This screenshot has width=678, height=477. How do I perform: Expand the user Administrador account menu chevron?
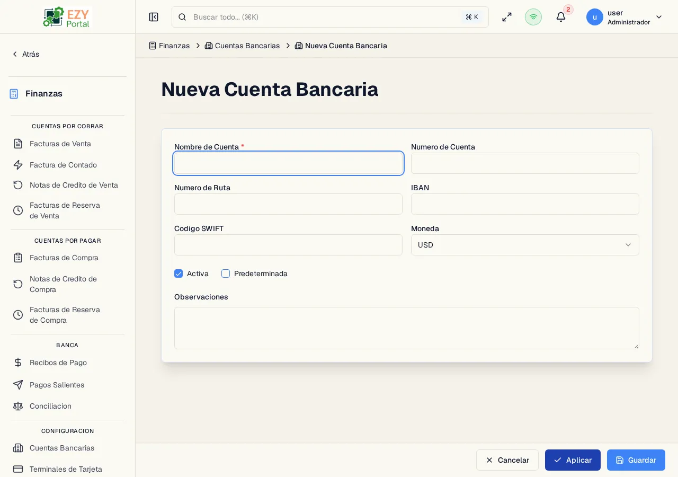pyautogui.click(x=659, y=17)
